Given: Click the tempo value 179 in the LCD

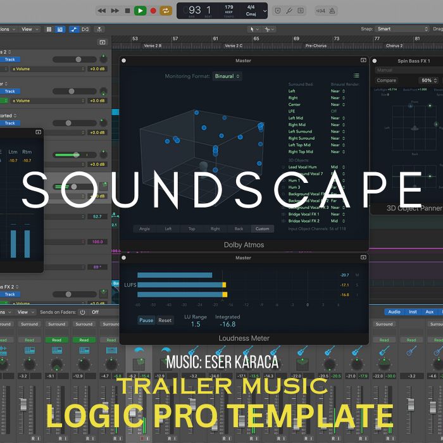Looking at the screenshot, I should click(x=229, y=7).
